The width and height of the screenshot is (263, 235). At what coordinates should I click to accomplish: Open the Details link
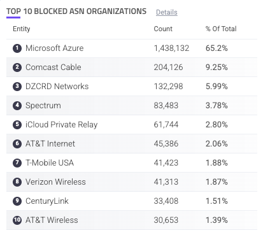tap(167, 12)
